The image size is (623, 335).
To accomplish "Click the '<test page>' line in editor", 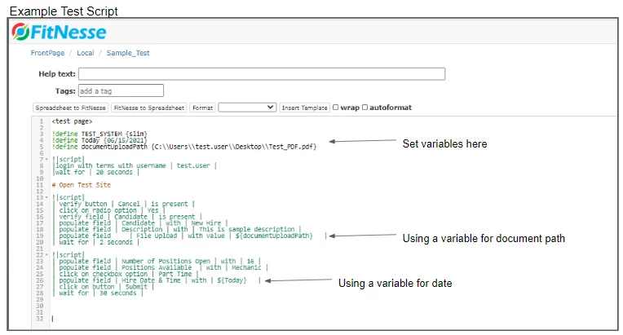I will [x=72, y=121].
